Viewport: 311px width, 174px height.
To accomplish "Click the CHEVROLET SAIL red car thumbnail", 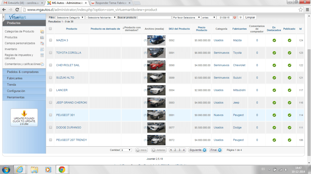I will tap(156, 65).
